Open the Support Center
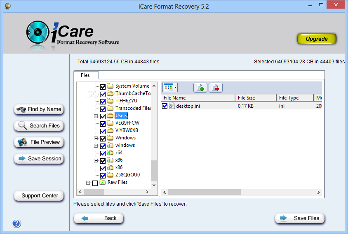 (x=39, y=196)
